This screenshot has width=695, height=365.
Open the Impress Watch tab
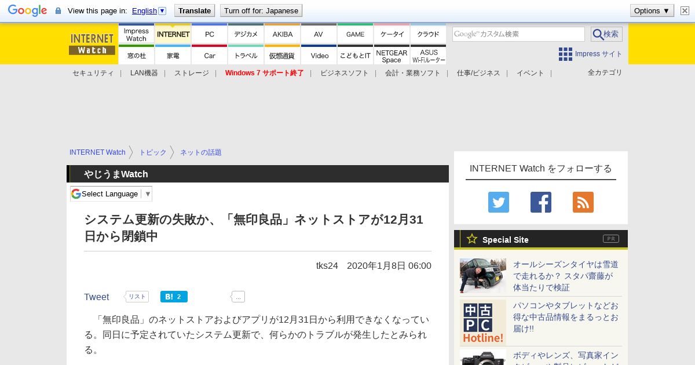136,34
